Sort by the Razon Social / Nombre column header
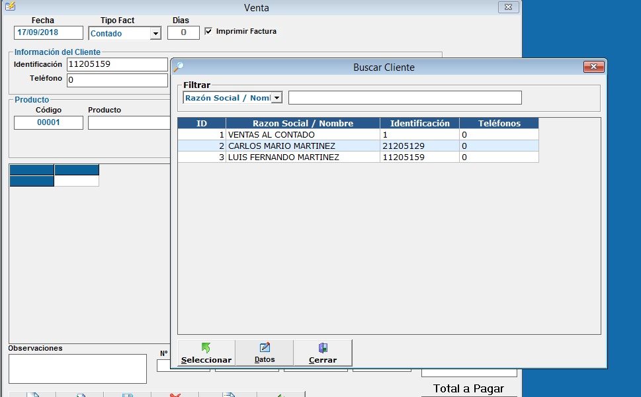The image size is (641, 397). click(x=302, y=123)
